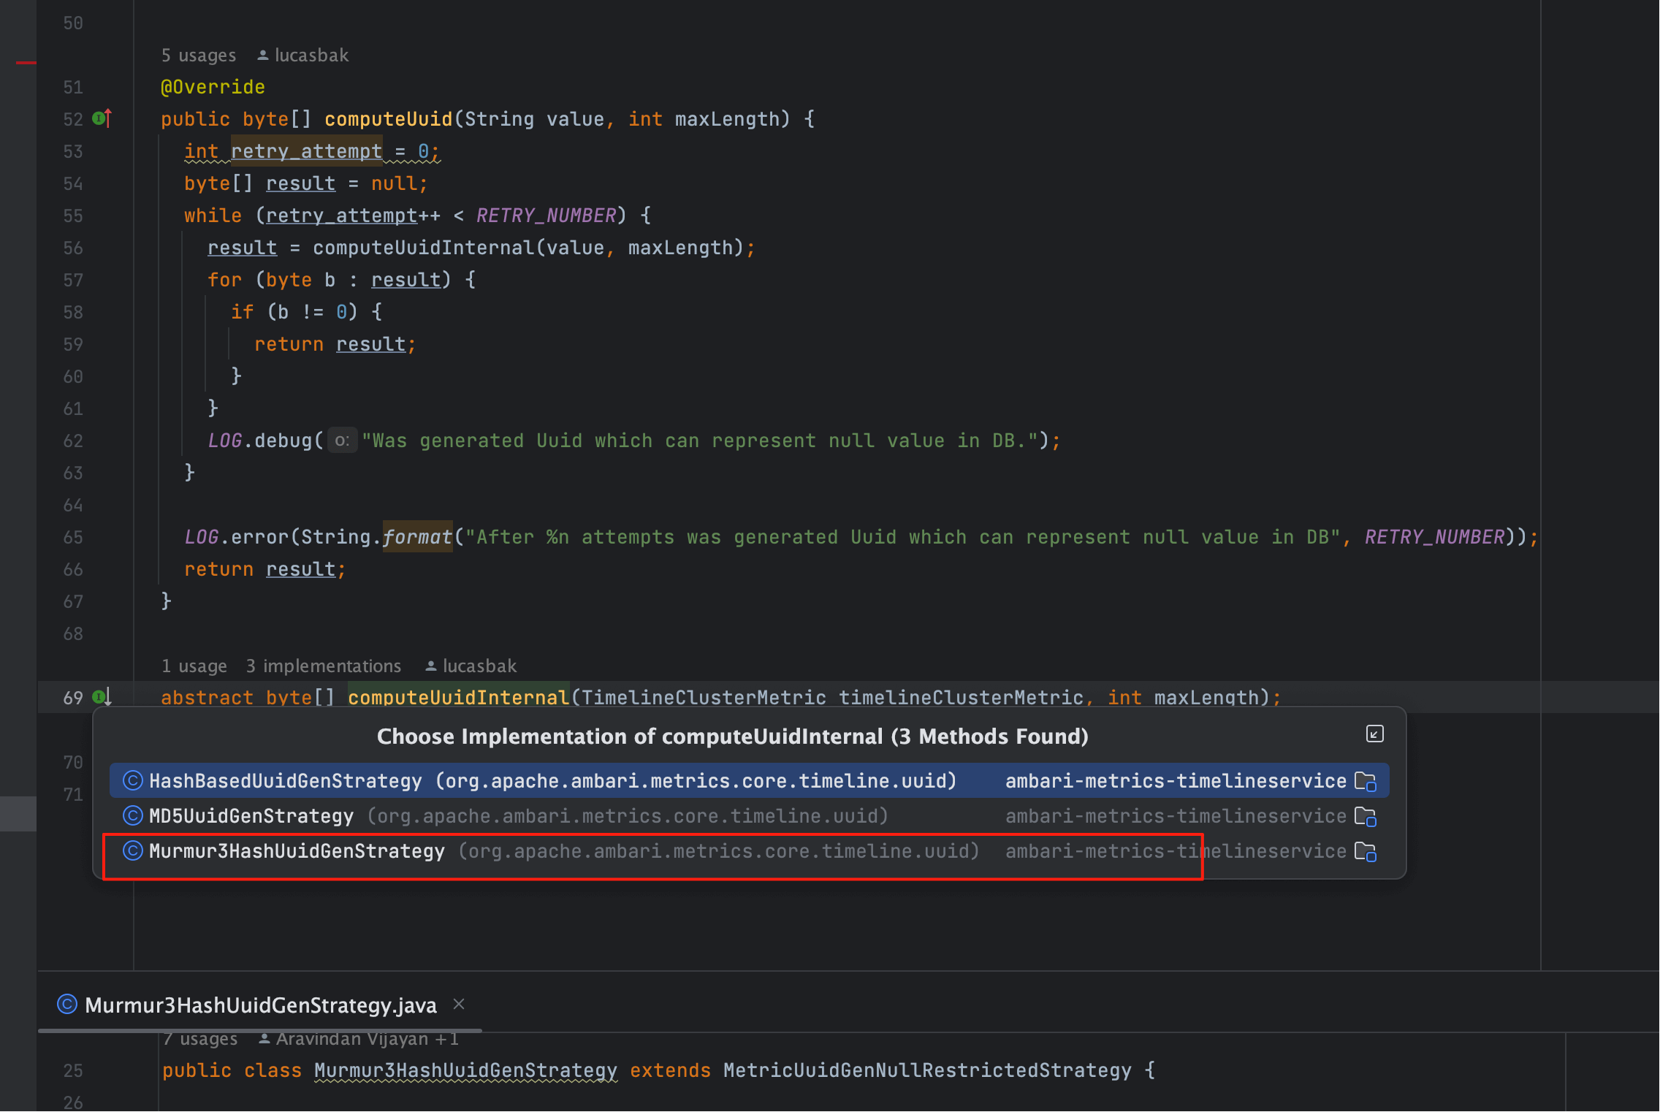This screenshot has width=1660, height=1112.
Task: Click the class icon beside MD5UuidGenStrategy
Action: pos(132,815)
